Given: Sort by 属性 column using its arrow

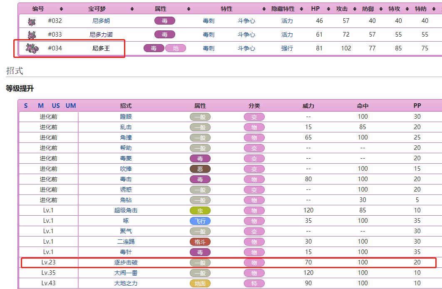Looking at the screenshot, I should click(x=189, y=9).
